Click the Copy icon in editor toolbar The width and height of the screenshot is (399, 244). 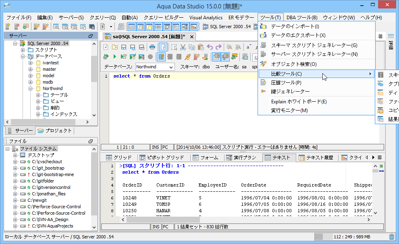(x=191, y=47)
